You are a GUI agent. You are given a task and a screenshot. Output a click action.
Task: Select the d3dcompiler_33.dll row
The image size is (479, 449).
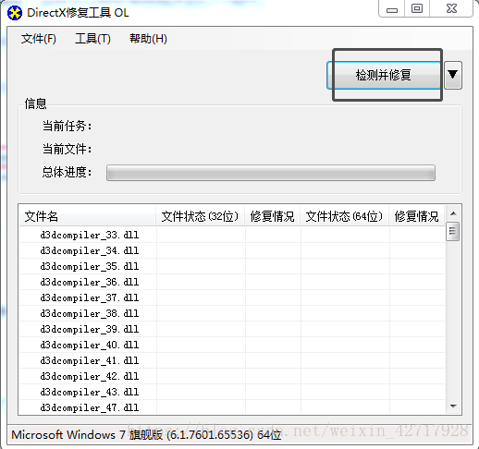pos(232,235)
